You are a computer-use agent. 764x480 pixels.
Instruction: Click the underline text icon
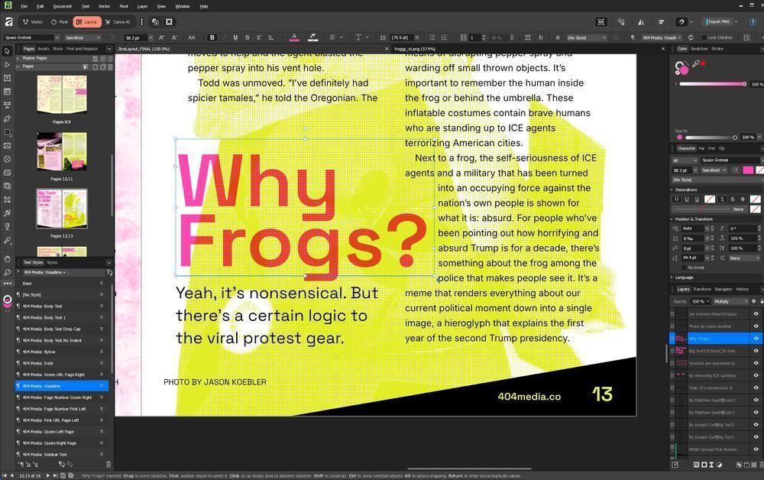235,37
